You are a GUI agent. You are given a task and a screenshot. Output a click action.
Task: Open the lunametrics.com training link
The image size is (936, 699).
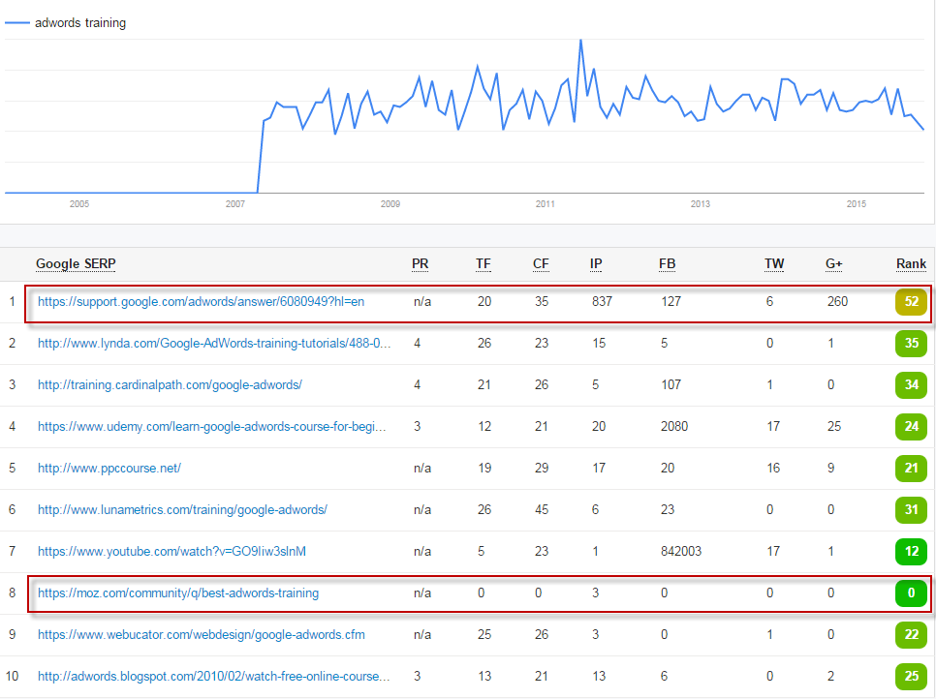point(182,510)
